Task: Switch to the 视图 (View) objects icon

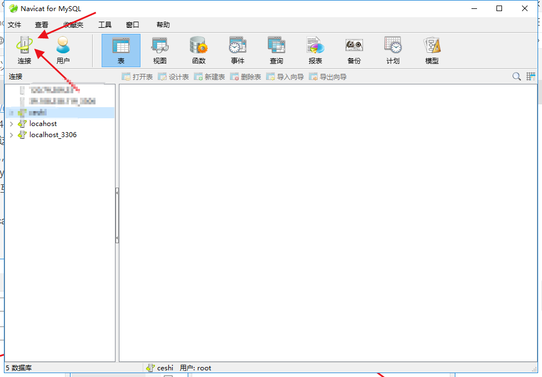Action: click(160, 50)
